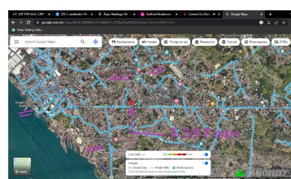Click the blue Directions icon
The image size is (291, 179).
coord(95,42)
